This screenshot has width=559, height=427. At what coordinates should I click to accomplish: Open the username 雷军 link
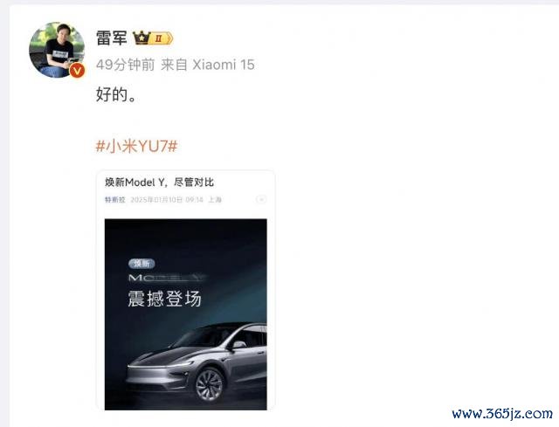pyautogui.click(x=112, y=38)
